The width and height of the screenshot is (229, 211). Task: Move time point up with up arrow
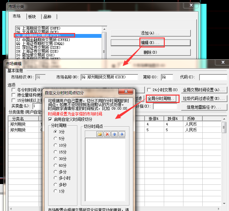[x=114, y=134]
